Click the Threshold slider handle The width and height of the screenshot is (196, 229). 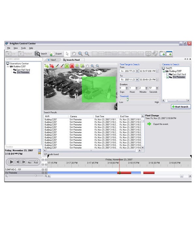click(127, 99)
